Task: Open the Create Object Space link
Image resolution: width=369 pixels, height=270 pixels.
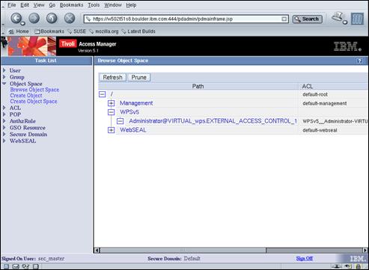Action: (34, 102)
